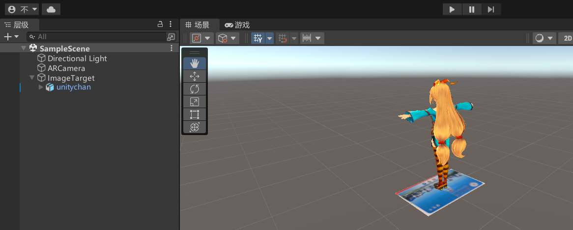Pause the game playback

point(472,9)
